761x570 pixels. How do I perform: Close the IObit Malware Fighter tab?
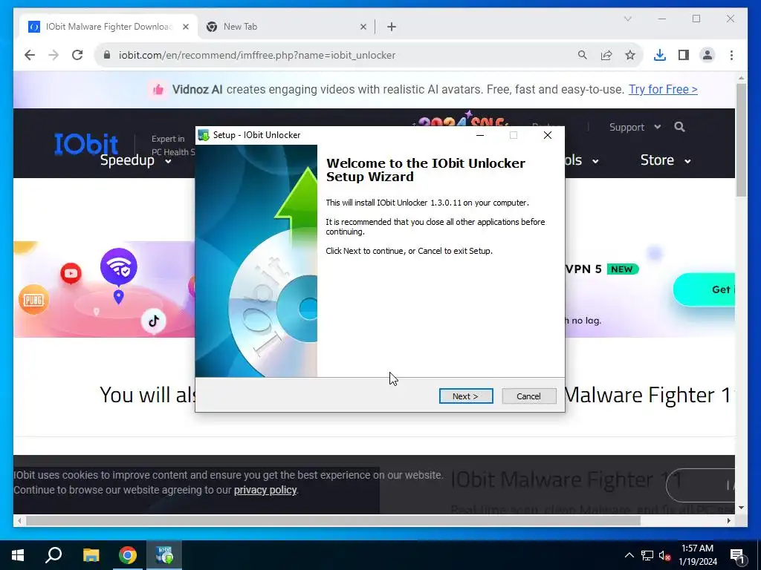coord(185,27)
